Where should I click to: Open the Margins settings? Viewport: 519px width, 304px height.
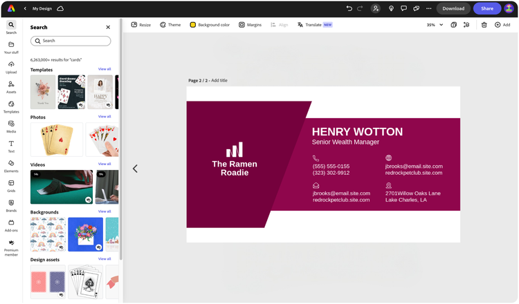(x=251, y=25)
